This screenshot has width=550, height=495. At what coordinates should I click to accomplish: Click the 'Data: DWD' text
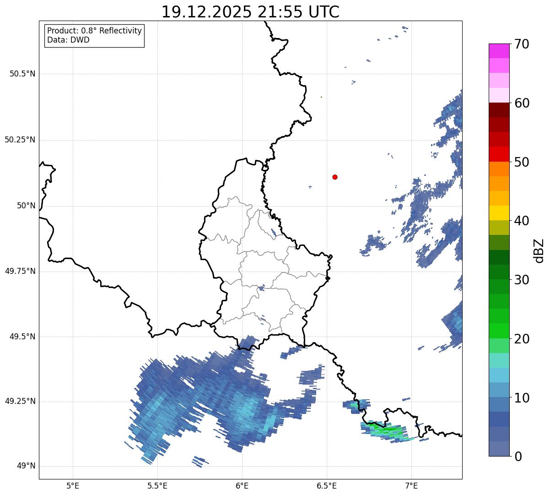pyautogui.click(x=68, y=40)
